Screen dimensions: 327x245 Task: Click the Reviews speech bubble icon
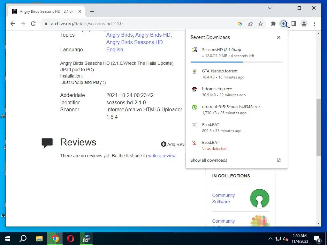tap(47, 143)
